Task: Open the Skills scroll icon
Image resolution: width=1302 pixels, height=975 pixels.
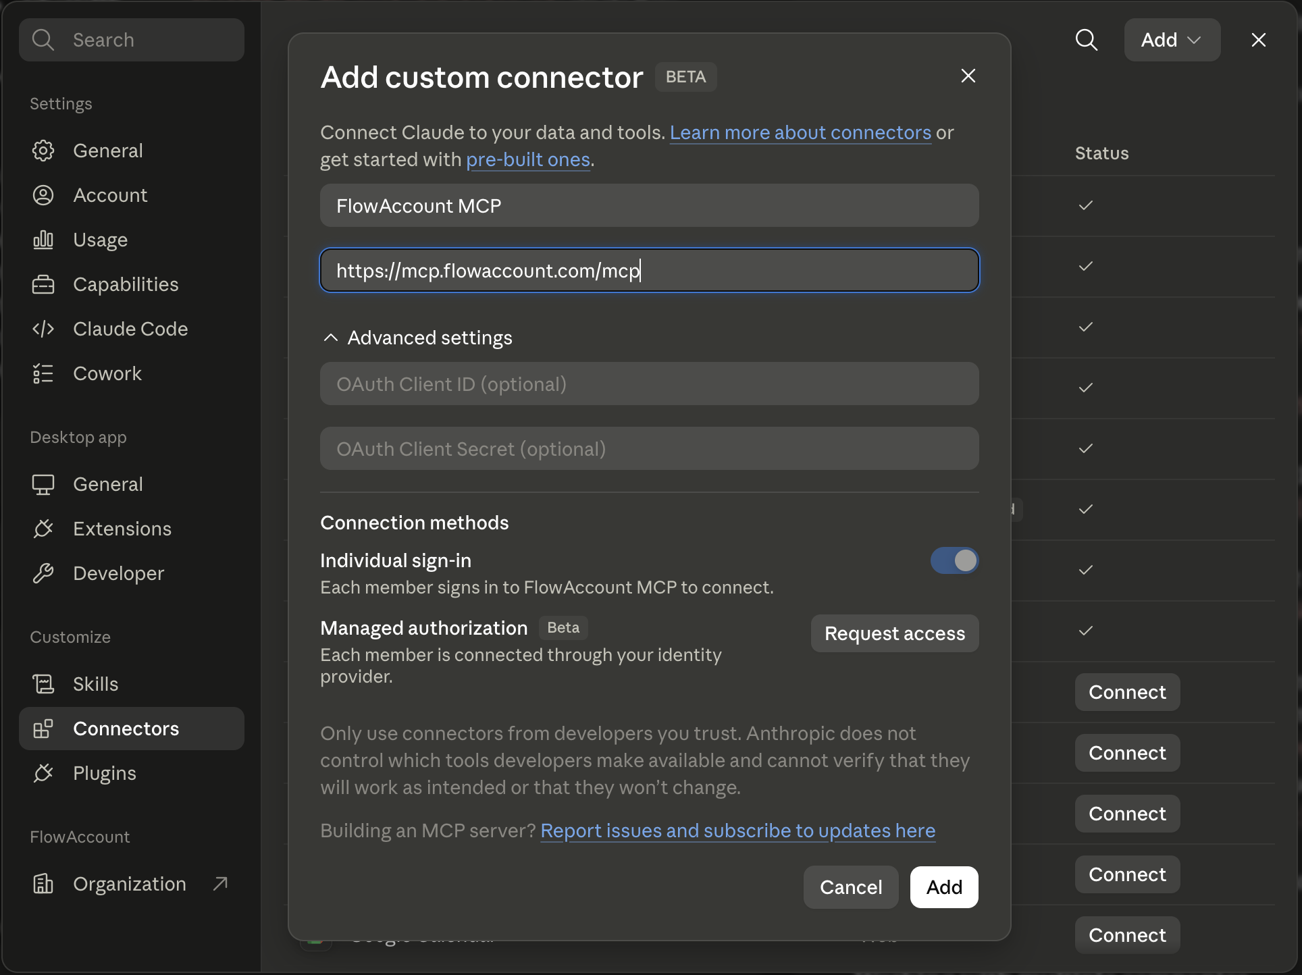Action: tap(43, 684)
